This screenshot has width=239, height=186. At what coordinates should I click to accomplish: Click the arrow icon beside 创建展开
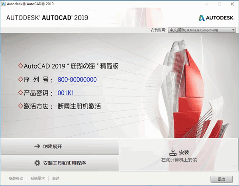(37, 146)
